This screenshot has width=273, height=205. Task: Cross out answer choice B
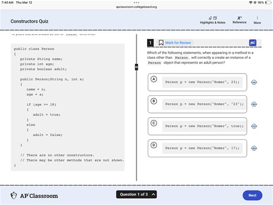pyautogui.click(x=254, y=104)
